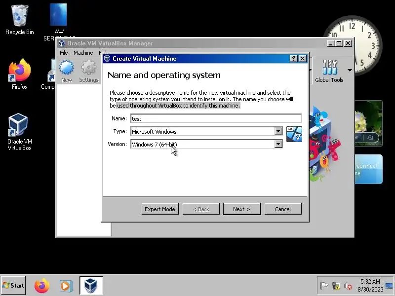The image size is (395, 296).
Task: Click the show desktop tray icon
Action: click(x=389, y=286)
